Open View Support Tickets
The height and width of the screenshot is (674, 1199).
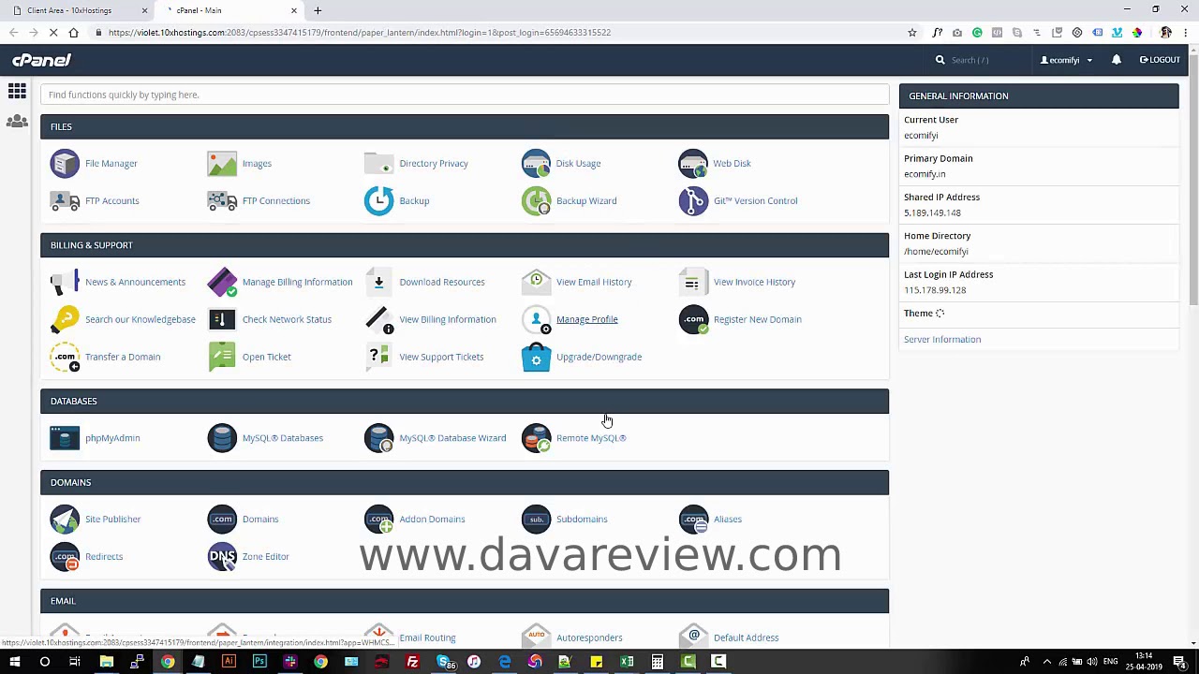tap(441, 357)
